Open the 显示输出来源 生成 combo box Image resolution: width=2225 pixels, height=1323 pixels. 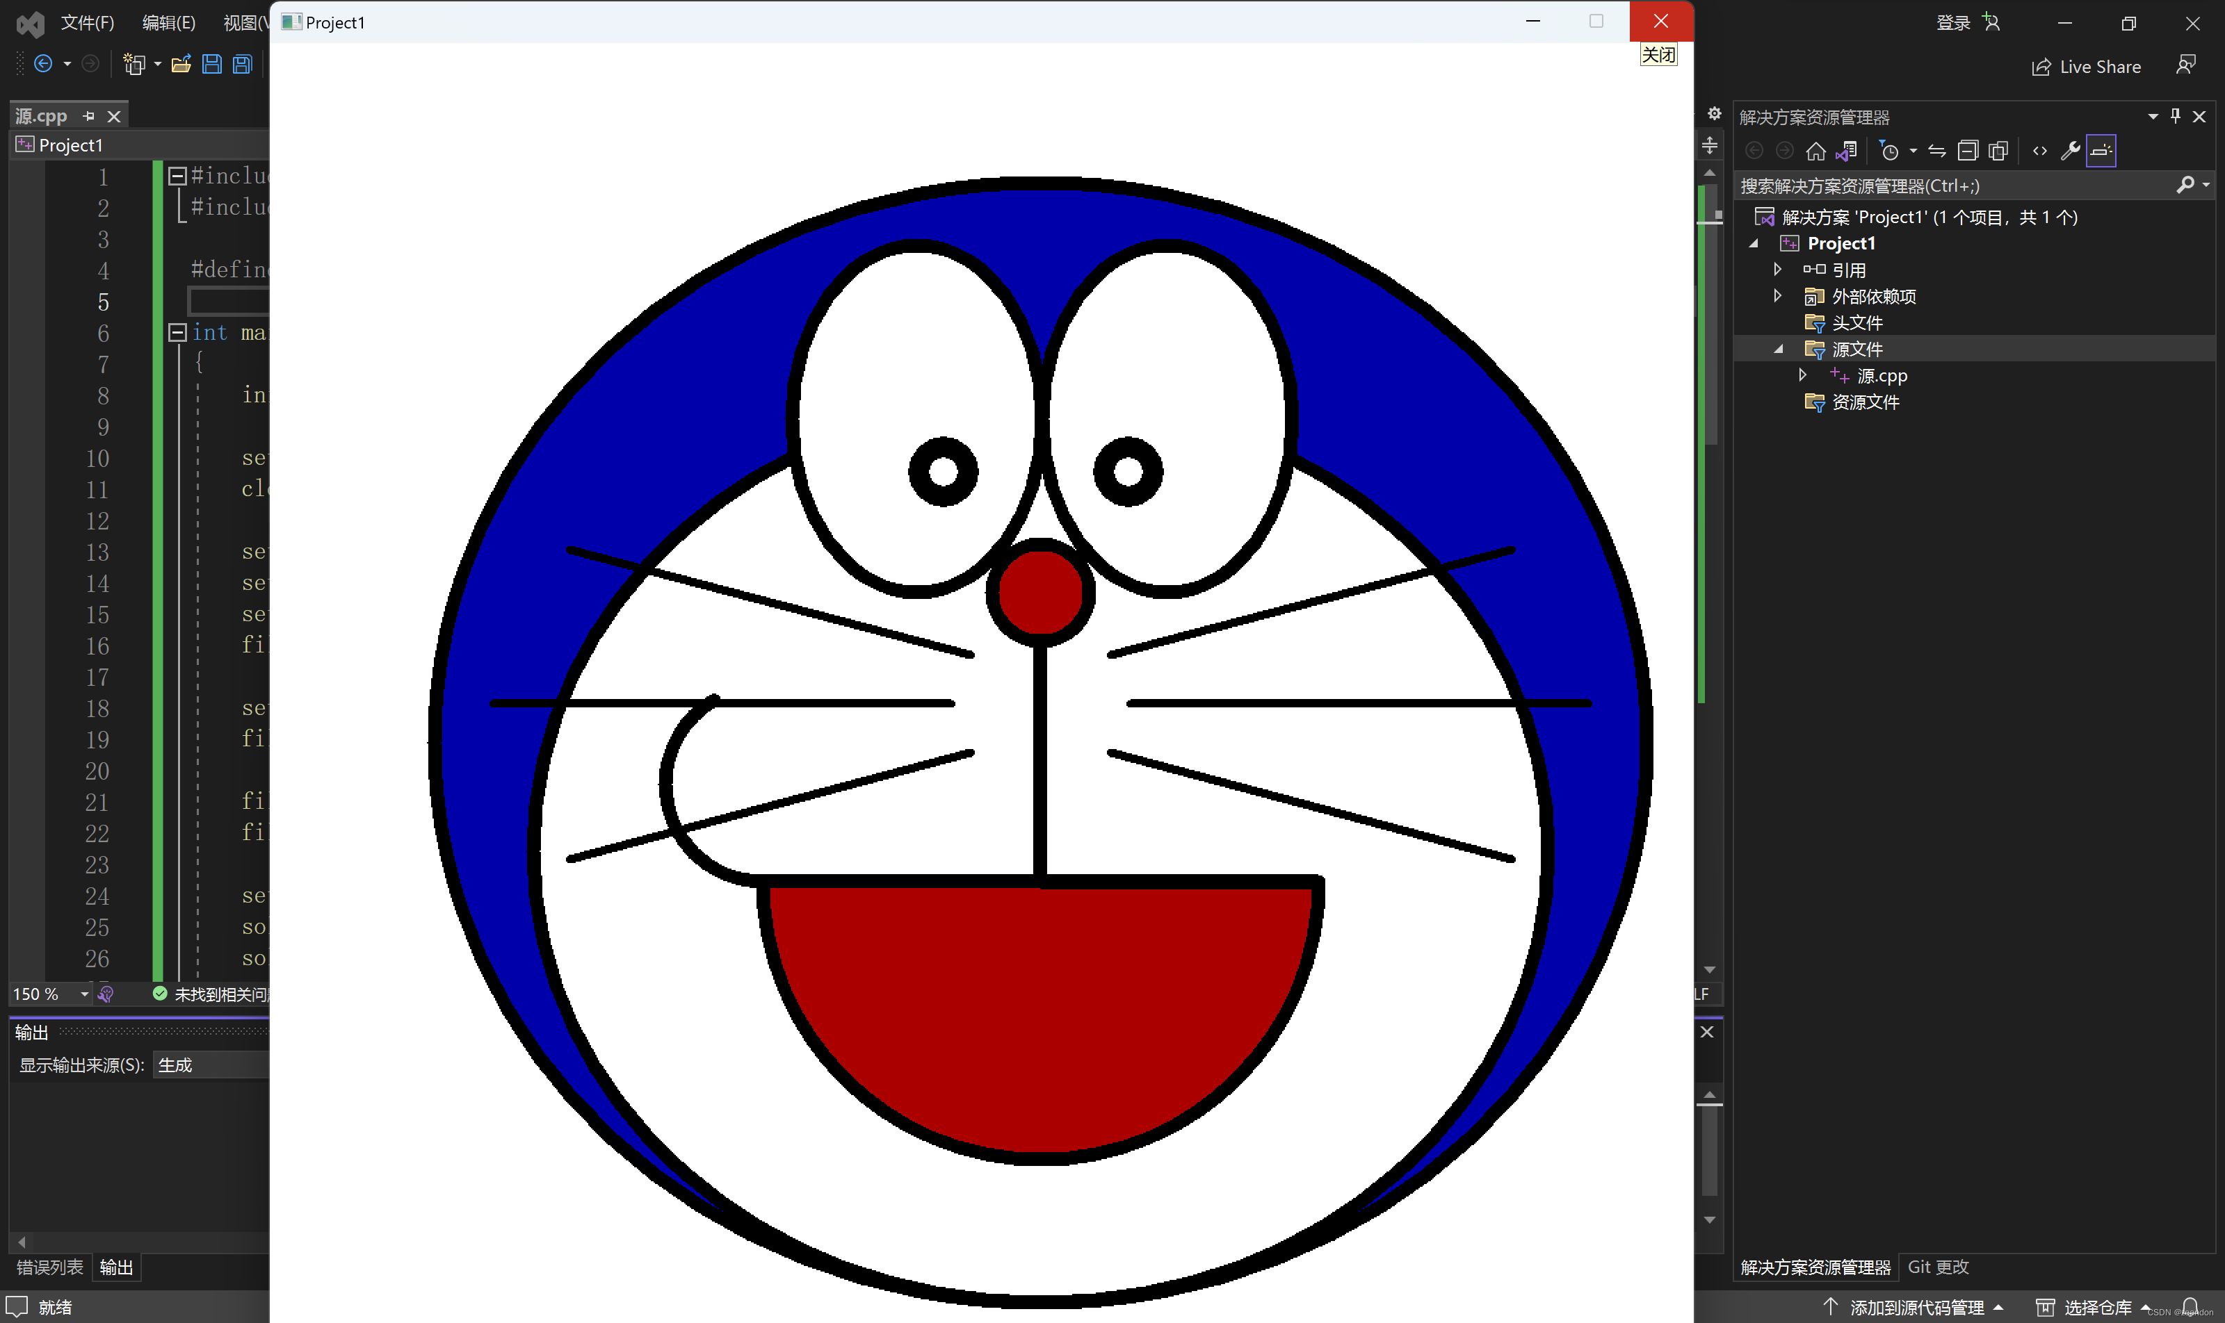[x=211, y=1065]
